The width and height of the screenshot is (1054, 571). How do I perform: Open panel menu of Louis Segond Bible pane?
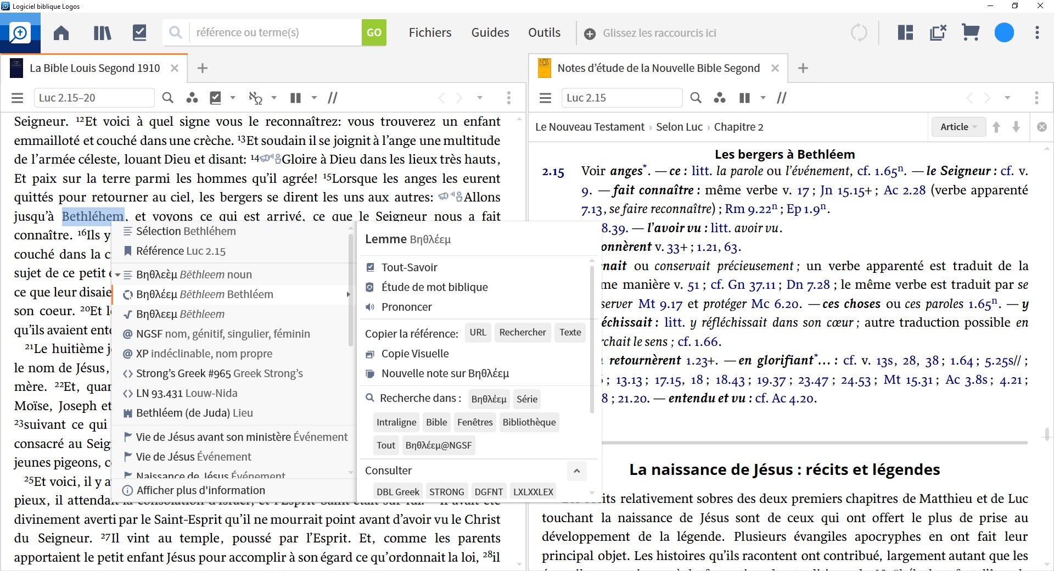click(18, 98)
